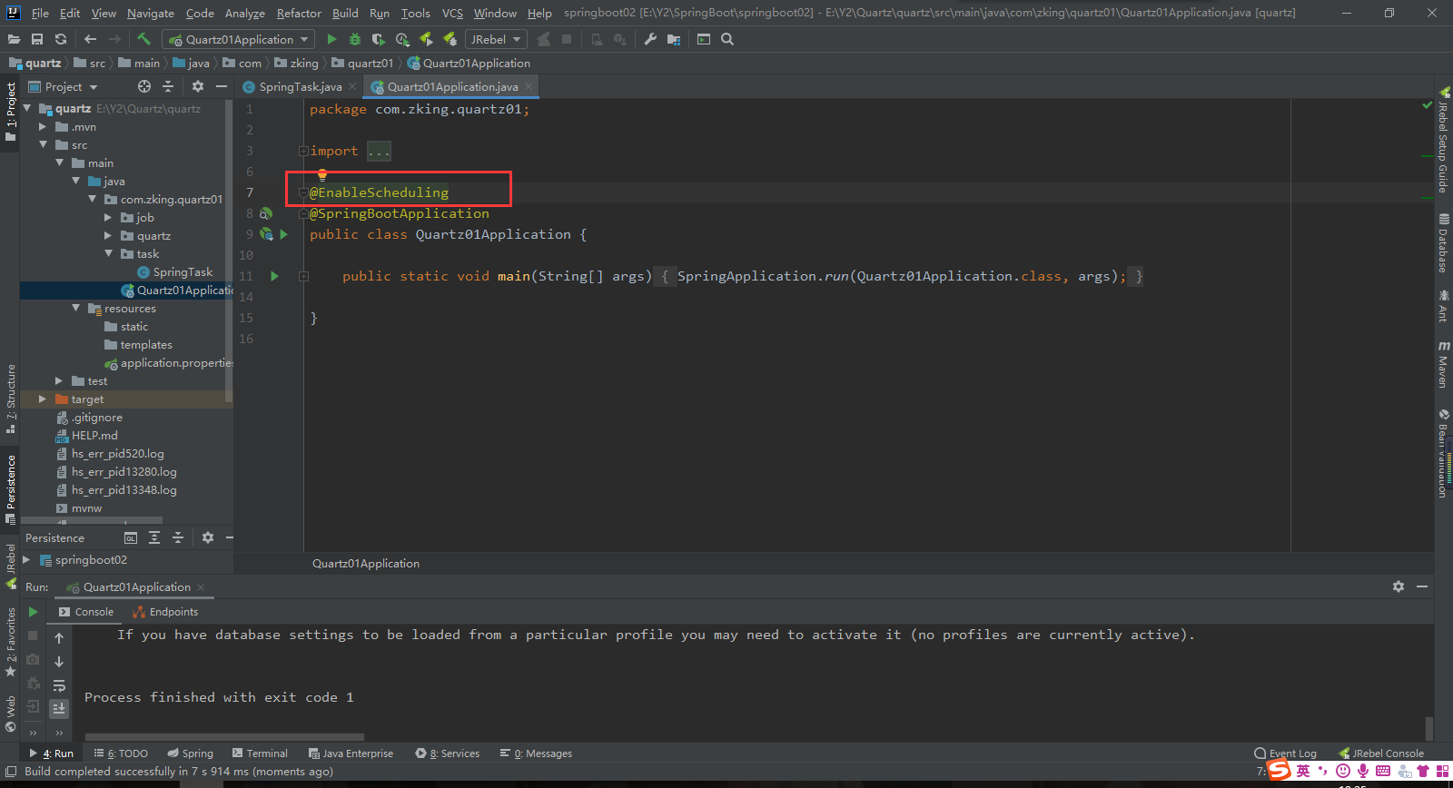The height and width of the screenshot is (788, 1453).
Task: Jump down the stack trace with the down arrow
Action: click(x=59, y=662)
